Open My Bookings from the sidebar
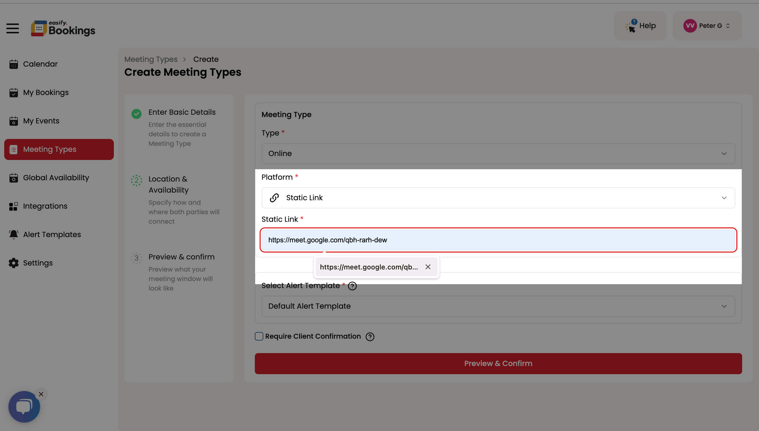The image size is (759, 431). (46, 92)
